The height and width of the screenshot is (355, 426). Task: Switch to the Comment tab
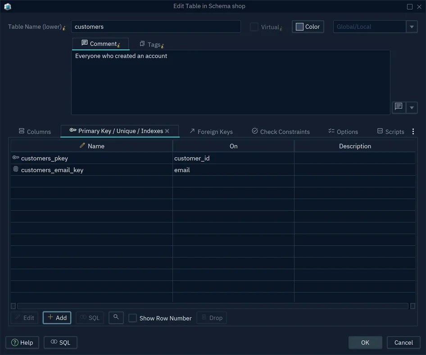[100, 44]
